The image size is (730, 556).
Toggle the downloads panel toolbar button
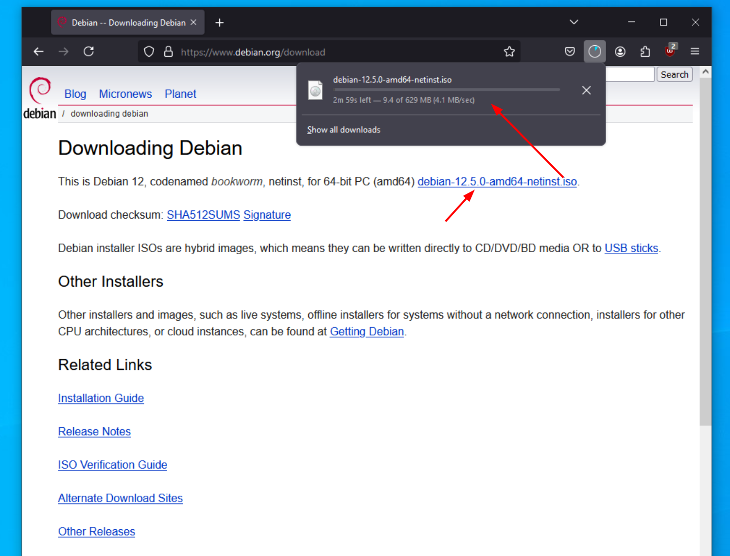[595, 52]
